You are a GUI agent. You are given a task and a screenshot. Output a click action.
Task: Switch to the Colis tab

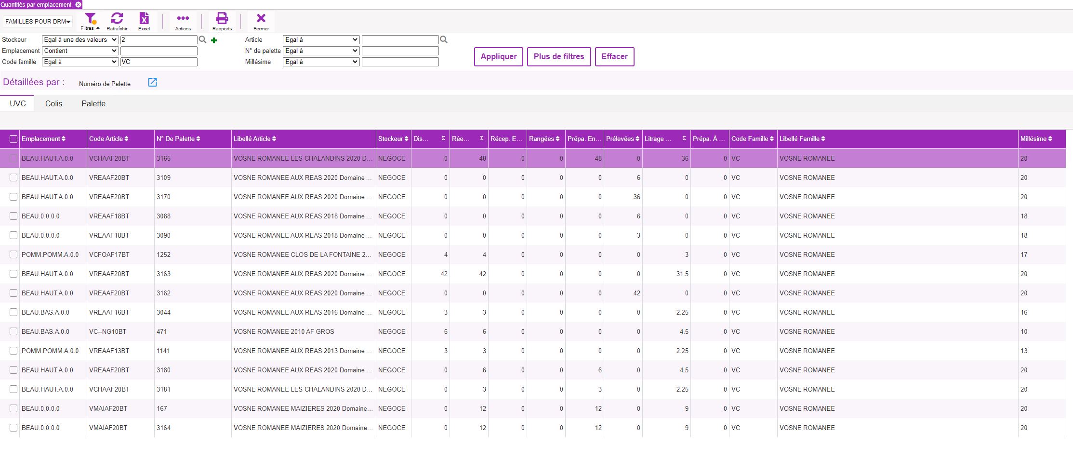(x=54, y=103)
